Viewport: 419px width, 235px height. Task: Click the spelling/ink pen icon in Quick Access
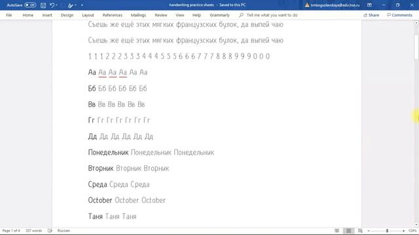pyautogui.click(x=70, y=5)
